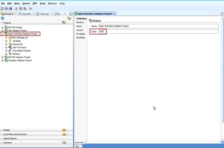Open the Tools menu
Image resolution: width=224 pixels, height=148 pixels.
coord(42,3)
